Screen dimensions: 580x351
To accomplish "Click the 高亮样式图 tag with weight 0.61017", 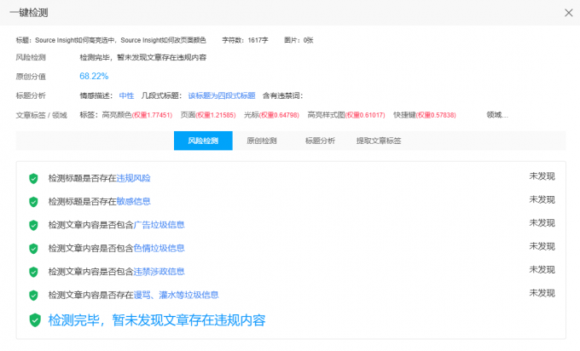I will pos(346,115).
